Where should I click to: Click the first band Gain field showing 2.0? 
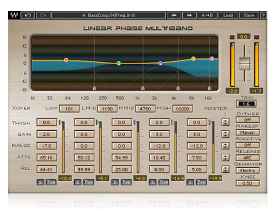point(47,134)
